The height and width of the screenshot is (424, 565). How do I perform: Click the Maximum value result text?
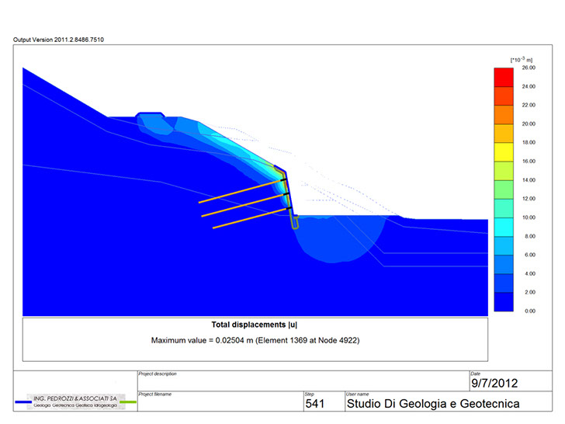click(x=255, y=340)
